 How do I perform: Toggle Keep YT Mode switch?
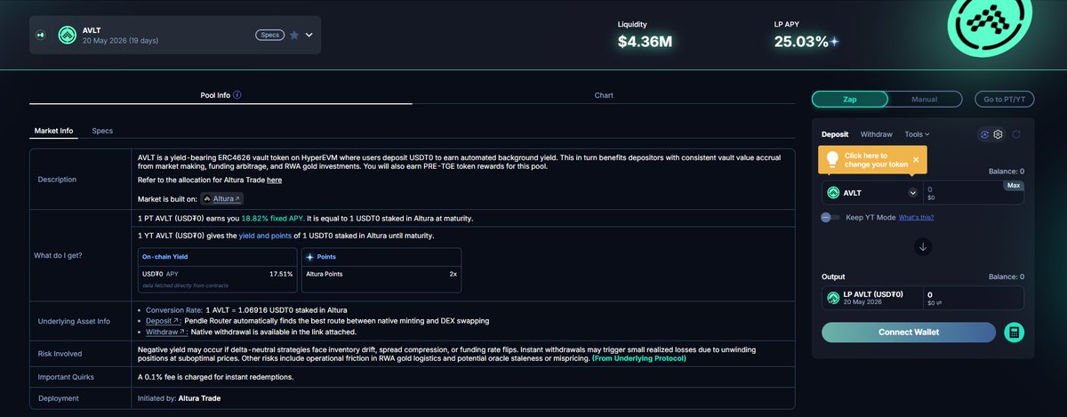point(830,217)
